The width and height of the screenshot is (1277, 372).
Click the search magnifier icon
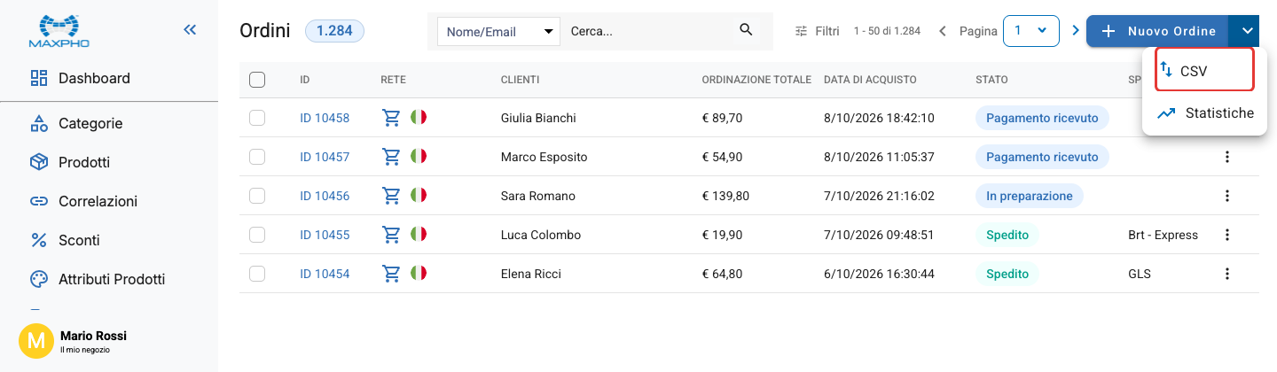tap(746, 31)
